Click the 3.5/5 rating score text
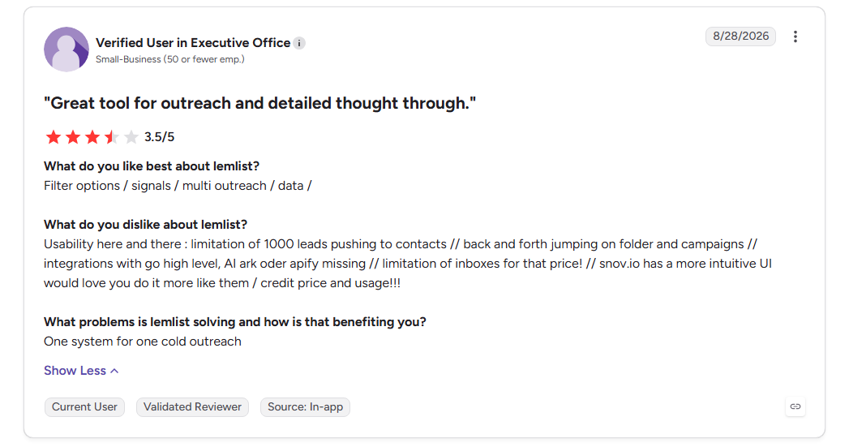The width and height of the screenshot is (849, 447). click(x=159, y=137)
